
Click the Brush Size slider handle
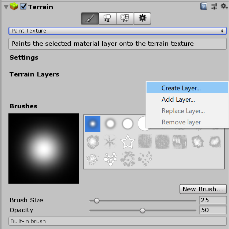[97, 200]
